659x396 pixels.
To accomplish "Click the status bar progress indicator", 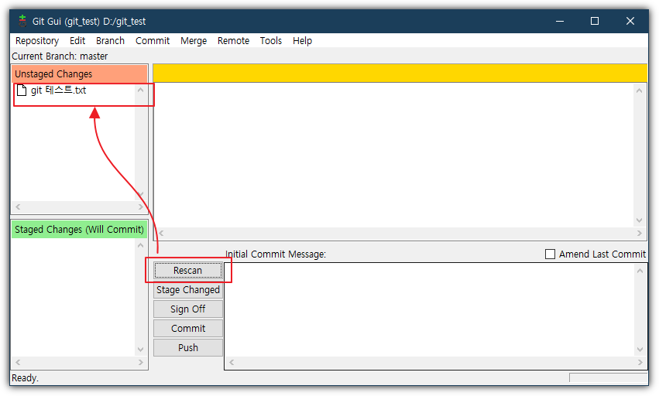I will coord(608,377).
